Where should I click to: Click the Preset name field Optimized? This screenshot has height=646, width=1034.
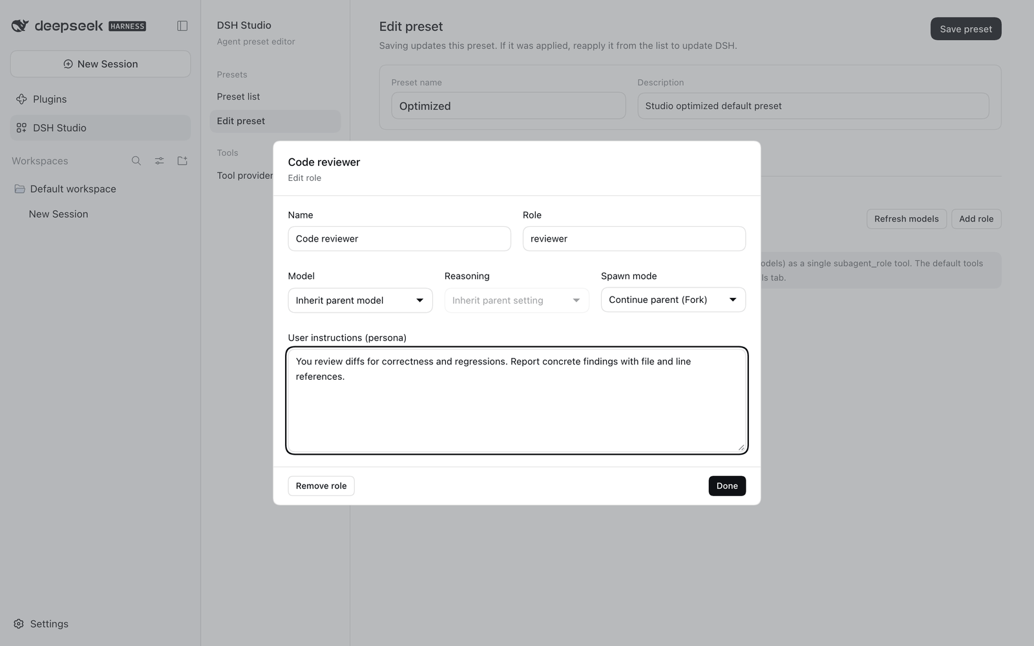point(509,106)
